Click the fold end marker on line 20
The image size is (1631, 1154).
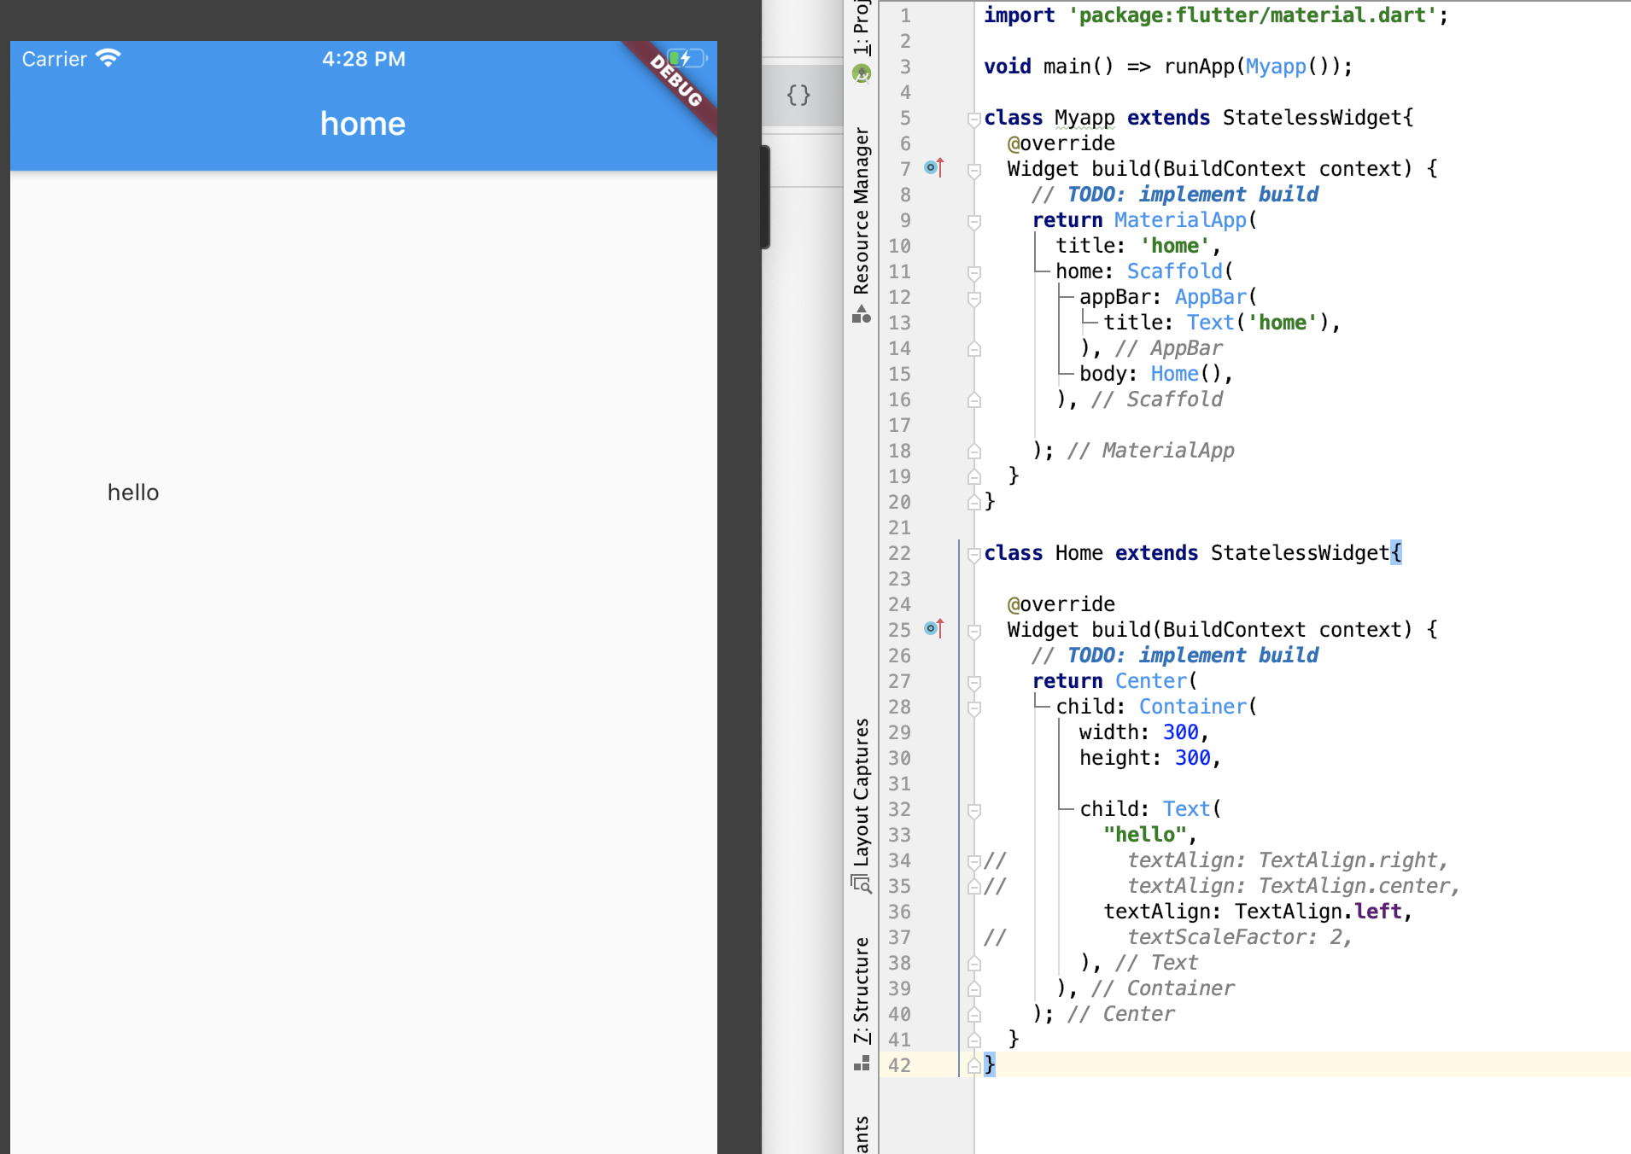973,503
